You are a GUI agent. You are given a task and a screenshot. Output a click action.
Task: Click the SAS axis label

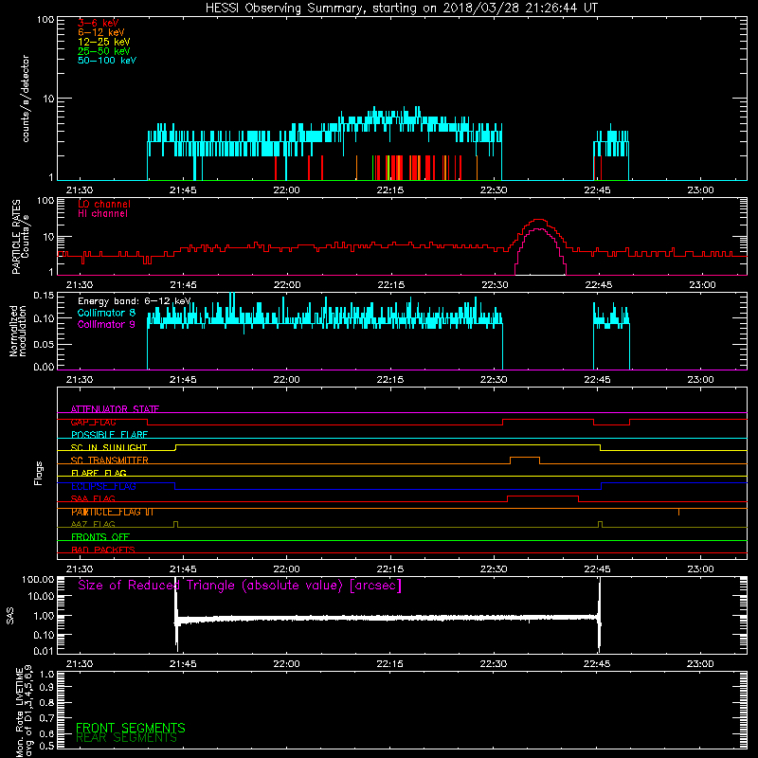tap(10, 616)
